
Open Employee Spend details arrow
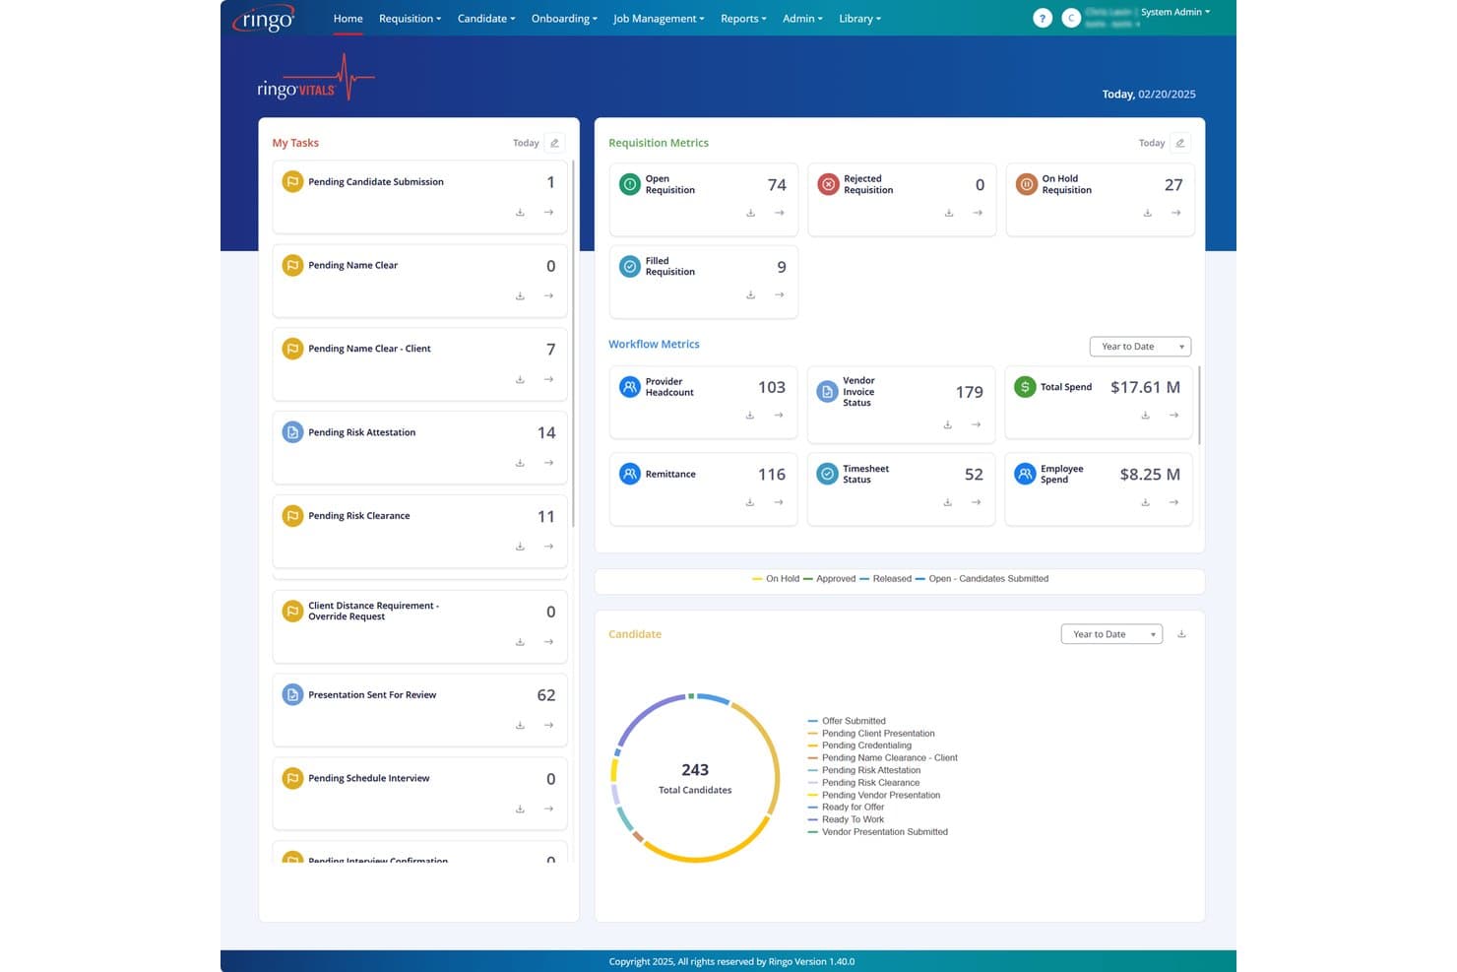[x=1173, y=502]
